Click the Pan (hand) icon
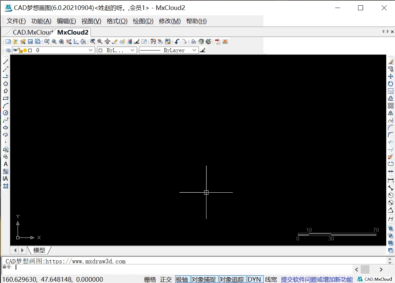Image resolution: width=395 pixels, height=283 pixels. (68, 42)
